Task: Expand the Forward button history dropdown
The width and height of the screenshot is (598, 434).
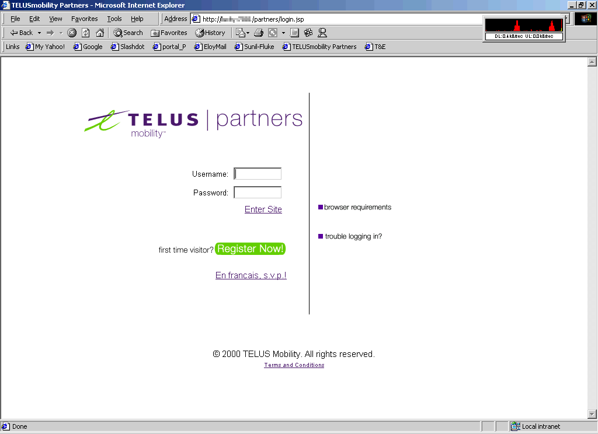Action: pos(61,33)
